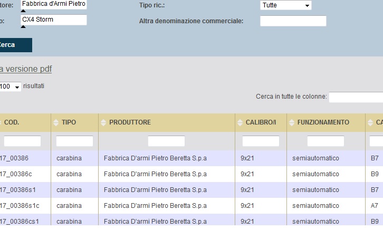This screenshot has height=239, width=383.
Task: Select code cell 17_00386cs1
Action: tap(20, 222)
